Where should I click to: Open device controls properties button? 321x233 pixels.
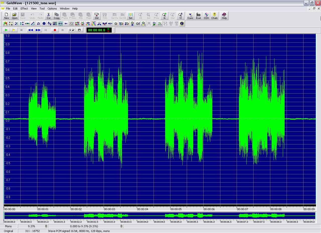pyautogui.click(x=72, y=30)
